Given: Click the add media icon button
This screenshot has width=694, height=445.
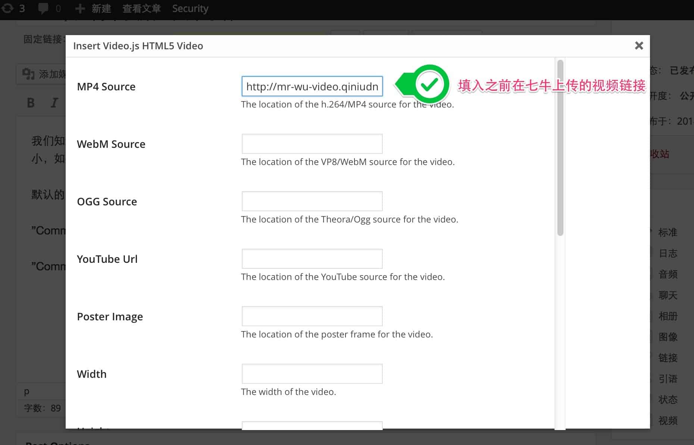Looking at the screenshot, I should point(28,74).
